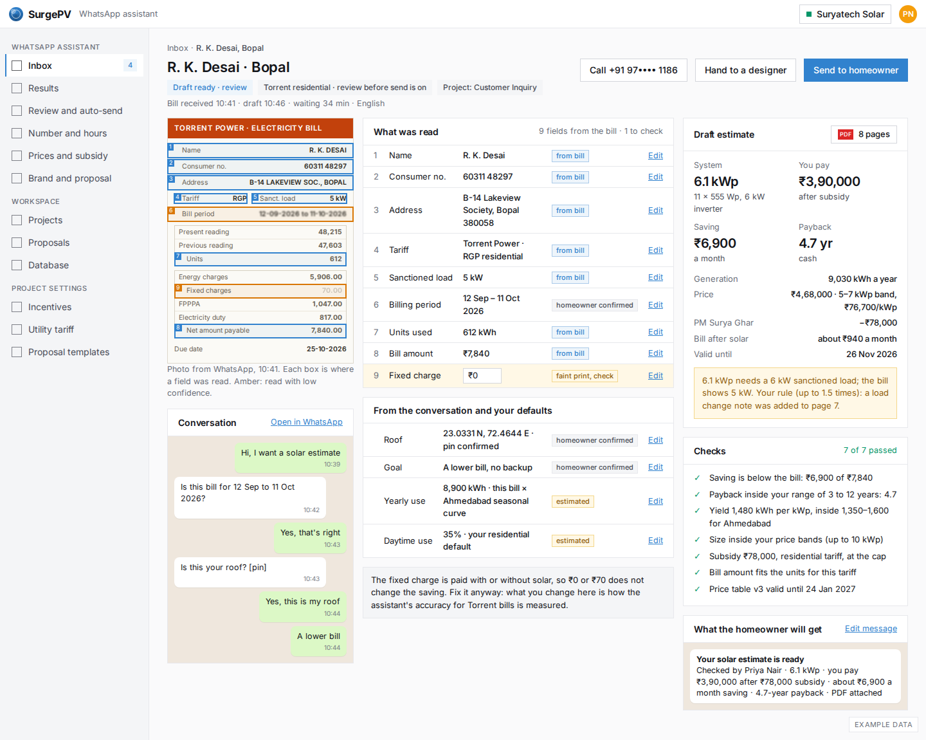This screenshot has width=926, height=740.
Task: Open Review and auto-send settings
Action: coord(74,111)
